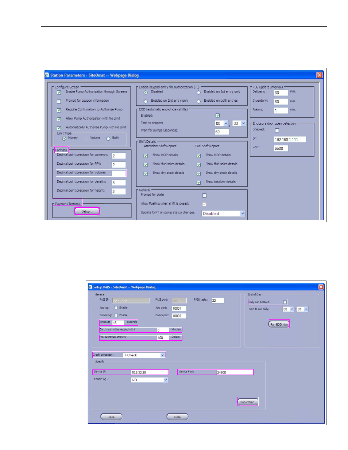The height and width of the screenshot is (450, 348).
Task: Toggle Require Confirmation to Authorize Pump
Action: click(x=59, y=110)
